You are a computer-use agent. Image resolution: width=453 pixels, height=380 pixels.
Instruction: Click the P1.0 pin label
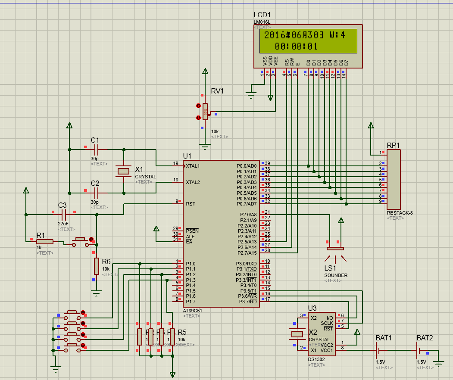click(x=191, y=264)
